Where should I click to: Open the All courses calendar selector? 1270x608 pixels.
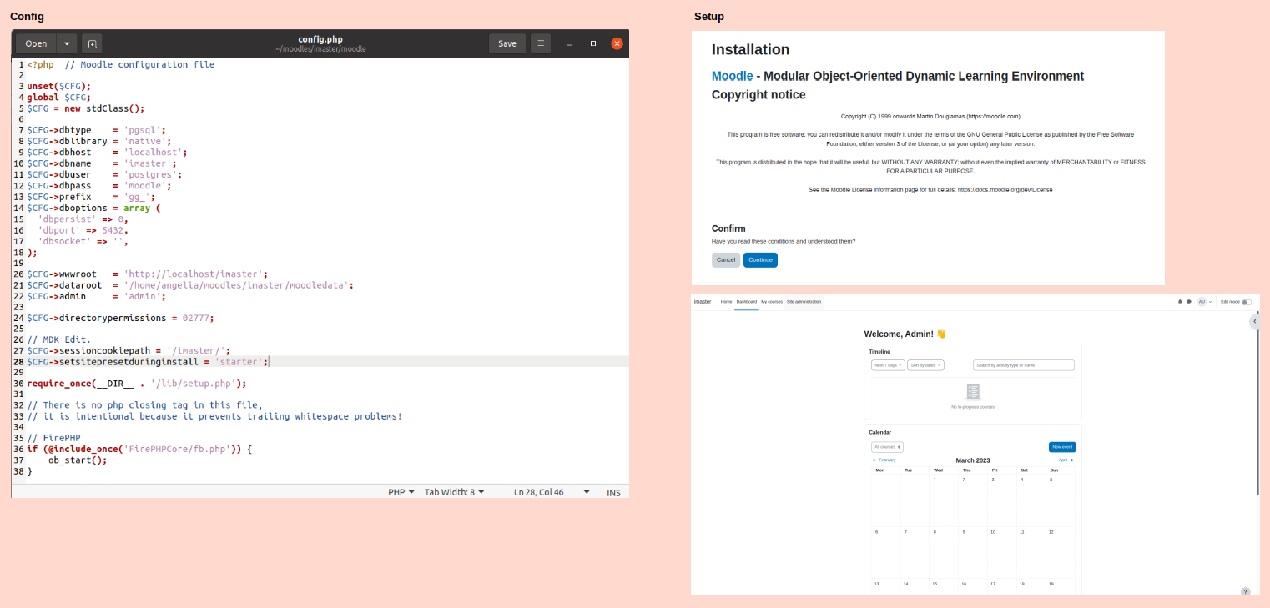(x=887, y=447)
